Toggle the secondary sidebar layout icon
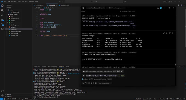Image resolution: width=186 pixels, height=100 pixels. click(x=172, y=2)
